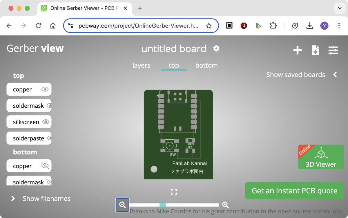This screenshot has height=218, width=348.
Task: Open a new browser tab
Action: [x=140, y=8]
